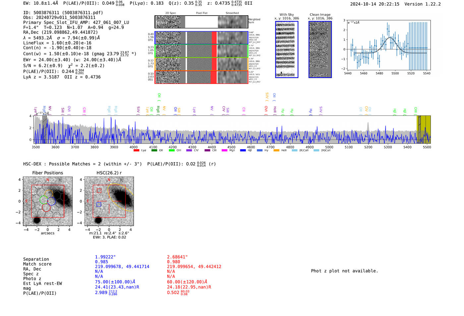This screenshot has height=316, width=464.
Task: Open the With Sky cutout image
Action: click(287, 49)
